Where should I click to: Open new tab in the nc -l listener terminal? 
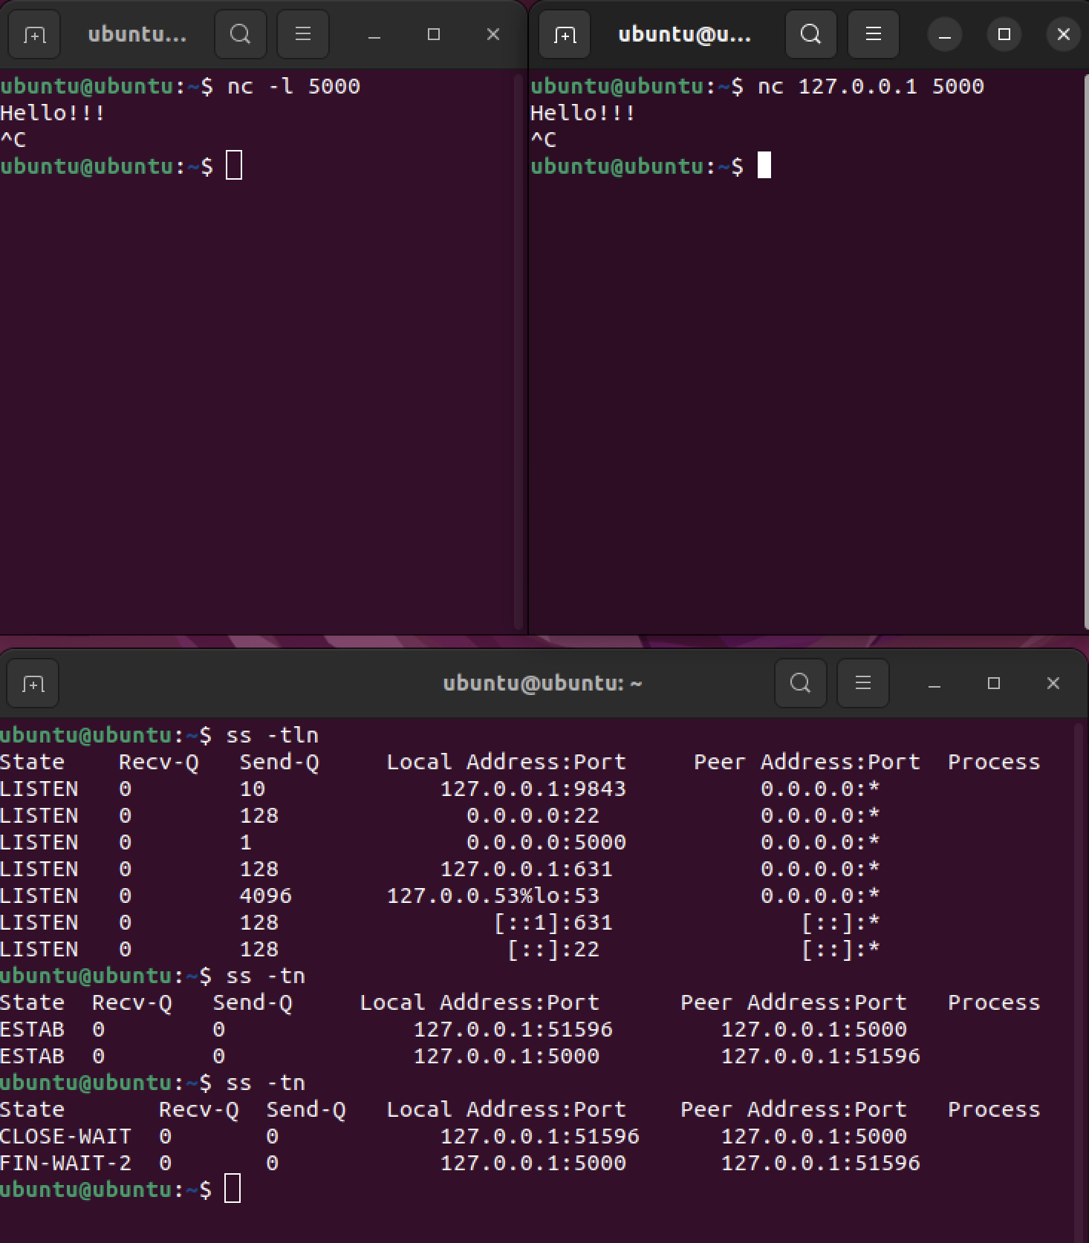(34, 34)
